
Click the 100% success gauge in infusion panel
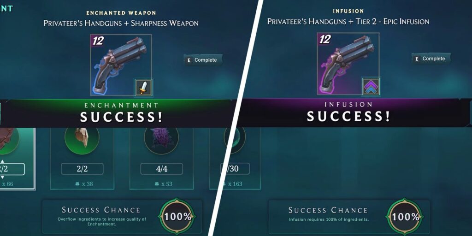405,216
